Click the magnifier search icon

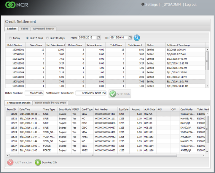(136, 38)
